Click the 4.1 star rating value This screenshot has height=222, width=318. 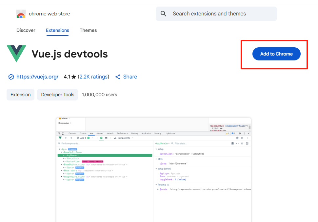coord(70,77)
